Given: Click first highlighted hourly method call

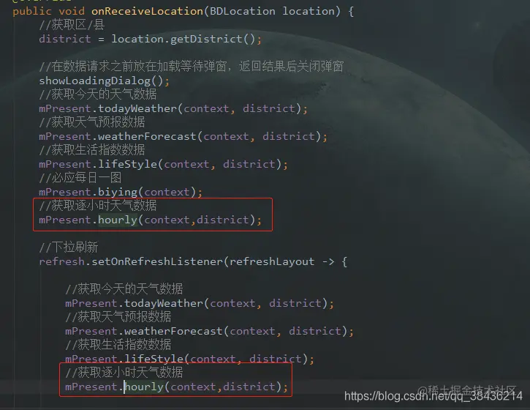Looking at the screenshot, I should [117, 220].
